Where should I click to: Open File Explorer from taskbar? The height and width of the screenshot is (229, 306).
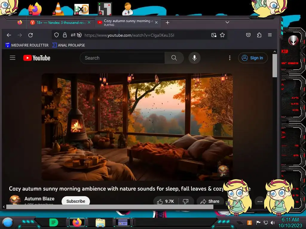100,223
